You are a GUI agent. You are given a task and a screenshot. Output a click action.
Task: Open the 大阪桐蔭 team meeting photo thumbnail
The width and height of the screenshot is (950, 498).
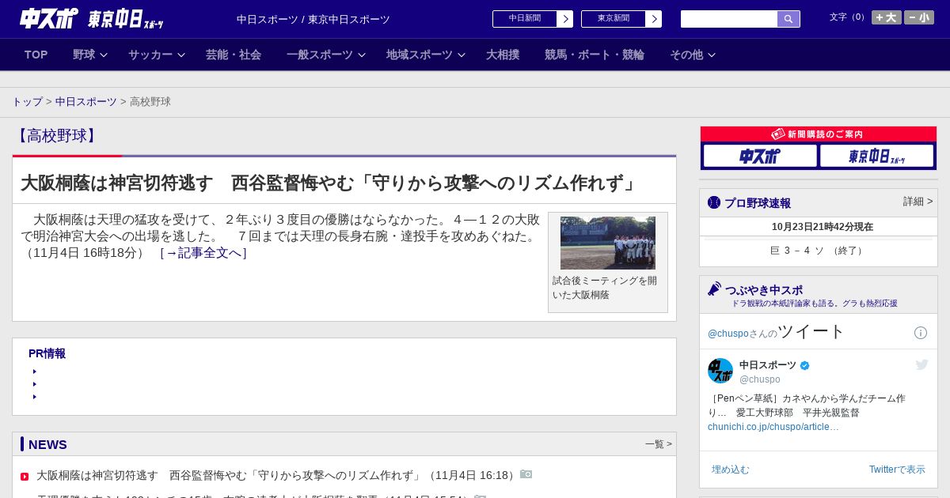(x=608, y=243)
